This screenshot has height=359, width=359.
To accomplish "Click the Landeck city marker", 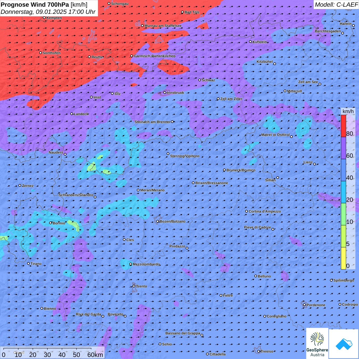I will pyautogui.click(x=72, y=114).
